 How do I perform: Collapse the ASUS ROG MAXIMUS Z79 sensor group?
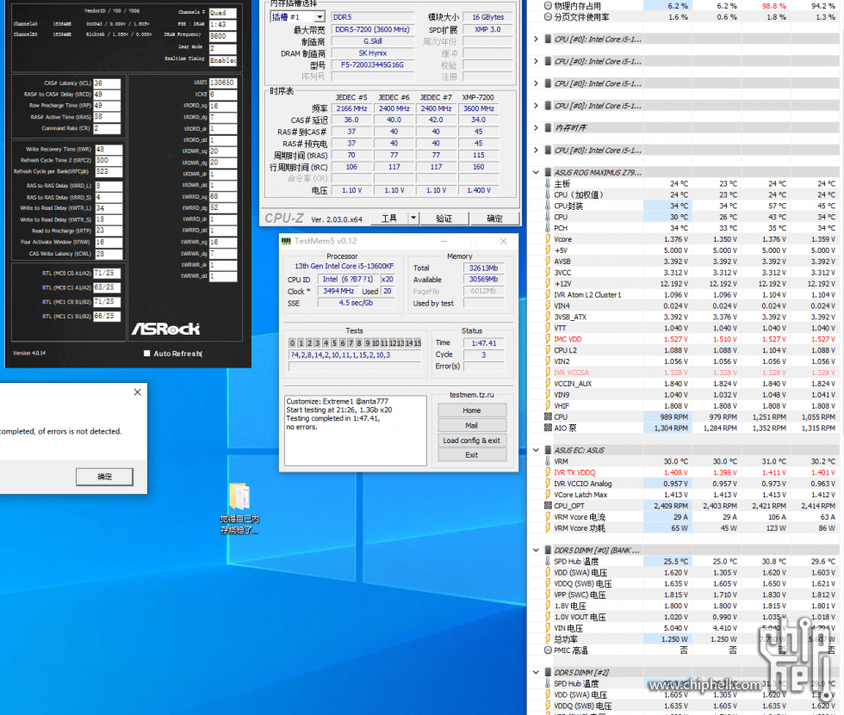[536, 173]
